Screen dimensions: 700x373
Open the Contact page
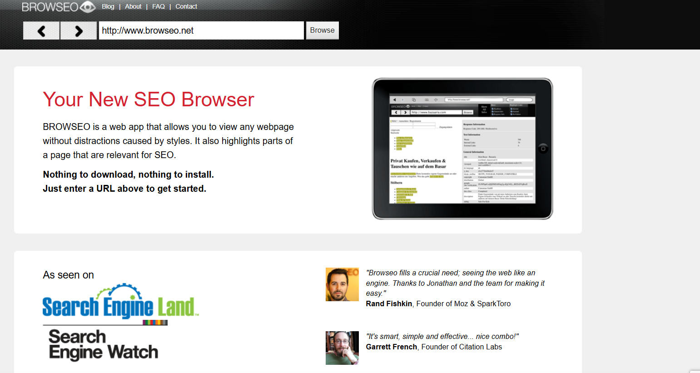tap(186, 6)
